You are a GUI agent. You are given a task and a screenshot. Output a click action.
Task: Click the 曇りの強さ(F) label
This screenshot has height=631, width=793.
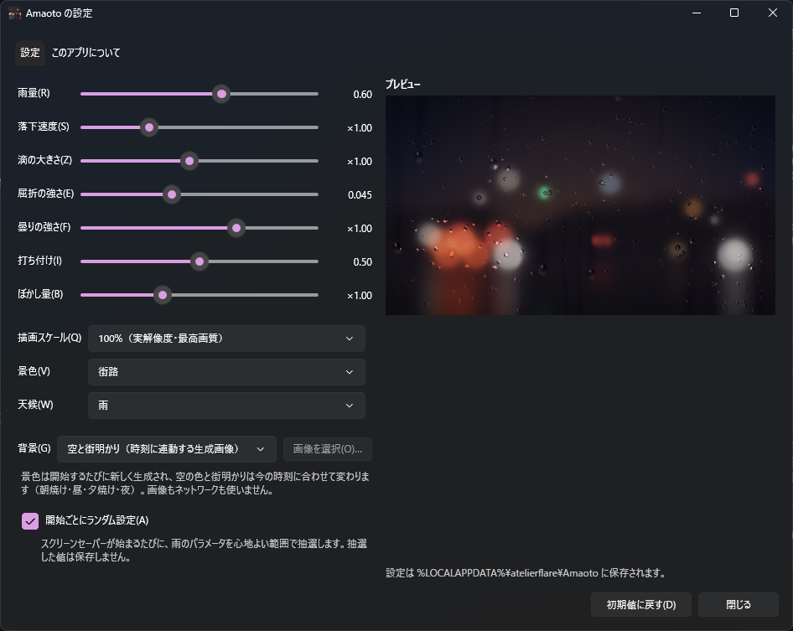[x=44, y=227]
